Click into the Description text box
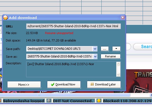The width and height of the screenshot is (152, 108). click(71, 69)
